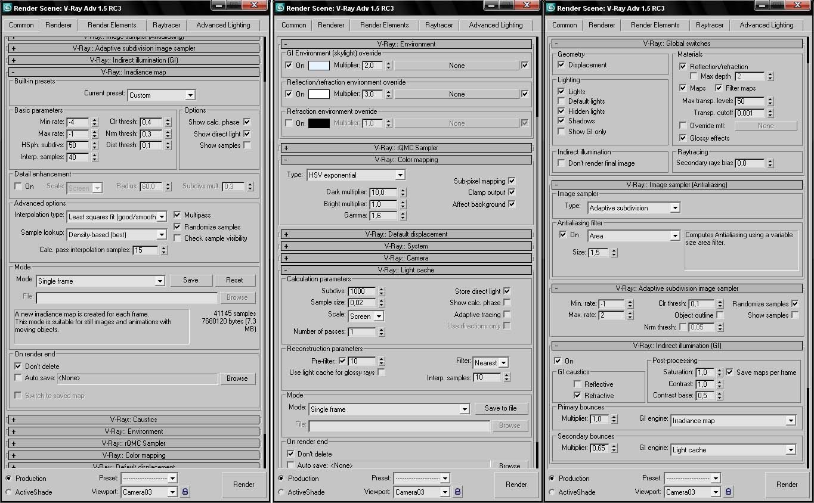Toggle the Filter maps checkbox

(x=719, y=88)
